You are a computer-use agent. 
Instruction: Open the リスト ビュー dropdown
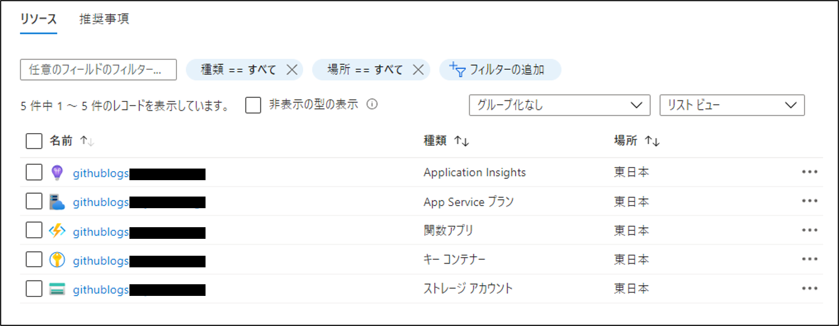tap(732, 105)
